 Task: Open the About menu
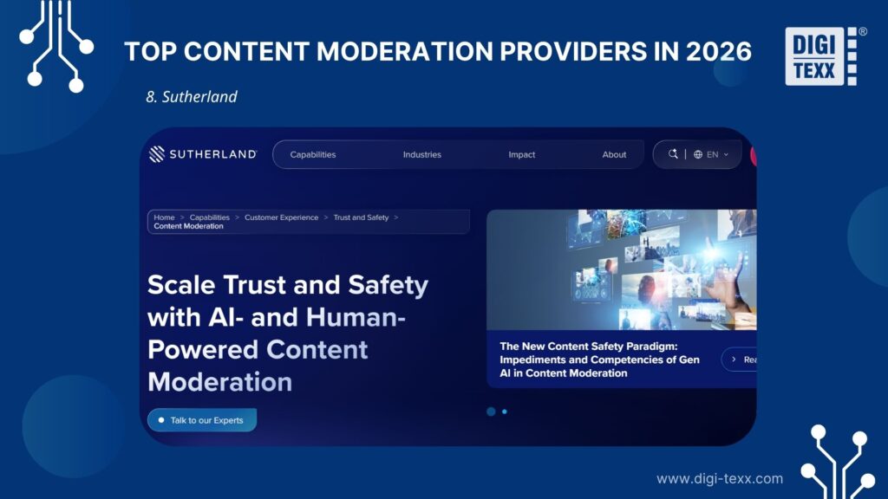pyautogui.click(x=614, y=154)
